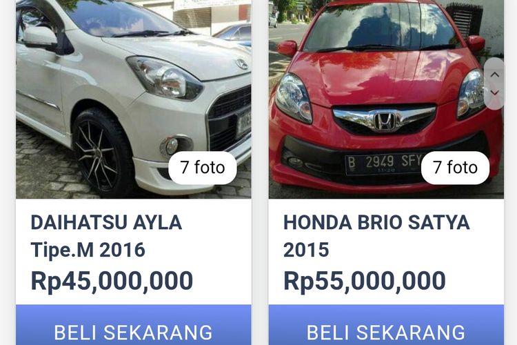
Task: Open the 7 foto badge on Daihatsu Ayla
Action: [203, 168]
